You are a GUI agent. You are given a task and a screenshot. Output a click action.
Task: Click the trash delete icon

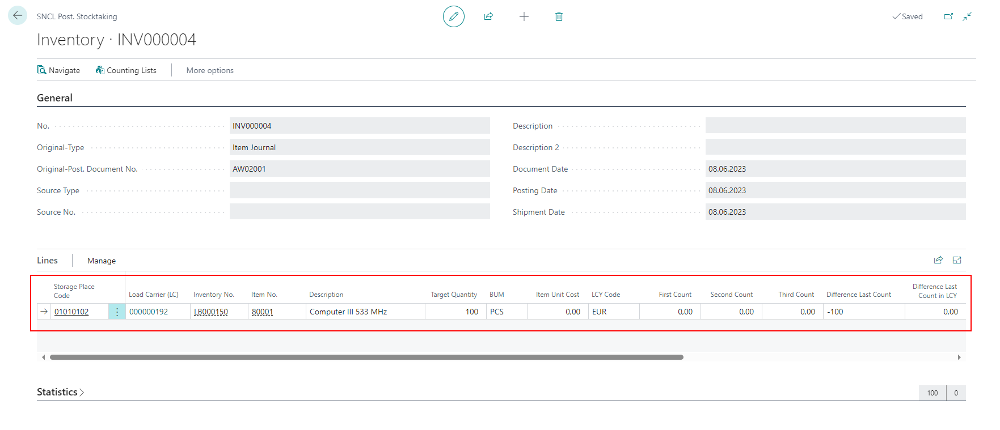pyautogui.click(x=559, y=16)
